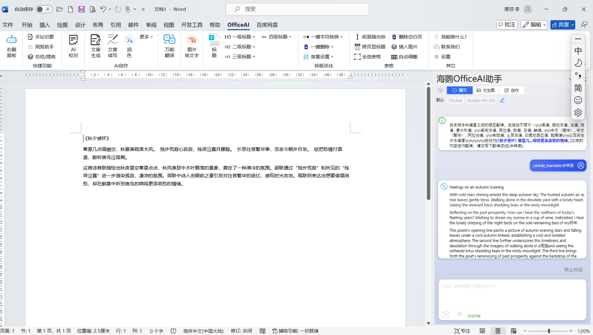Click the edit pencil next to doubao-lite-32k

(x=502, y=100)
